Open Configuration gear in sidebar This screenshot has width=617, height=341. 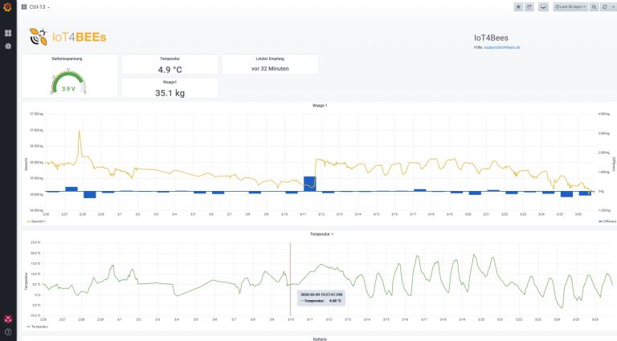coord(8,46)
